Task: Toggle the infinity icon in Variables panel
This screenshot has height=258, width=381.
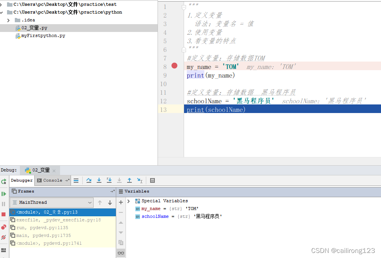Action: 121,253
